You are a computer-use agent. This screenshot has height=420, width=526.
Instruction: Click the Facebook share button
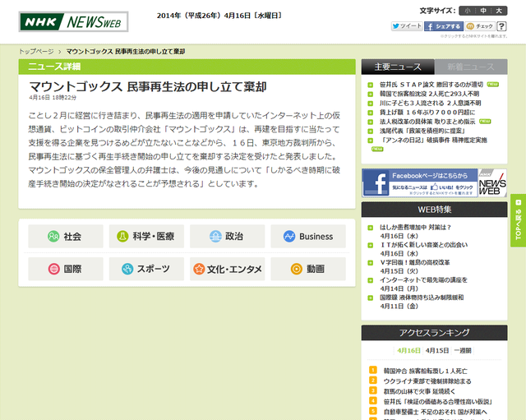[444, 26]
